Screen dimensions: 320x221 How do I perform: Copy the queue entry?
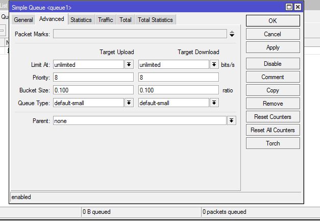pos(273,90)
